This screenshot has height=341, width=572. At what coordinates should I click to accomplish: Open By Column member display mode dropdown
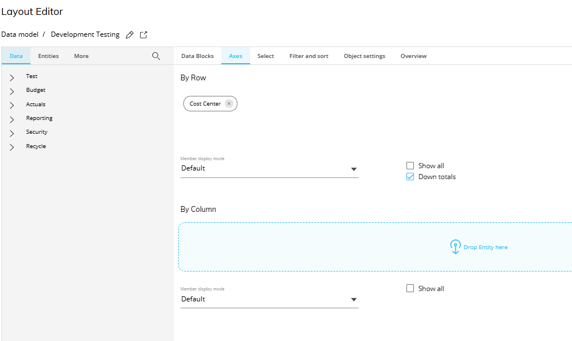click(x=354, y=300)
